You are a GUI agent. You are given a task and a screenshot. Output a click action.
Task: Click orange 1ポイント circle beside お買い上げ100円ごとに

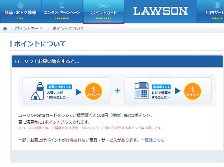(x=93, y=91)
